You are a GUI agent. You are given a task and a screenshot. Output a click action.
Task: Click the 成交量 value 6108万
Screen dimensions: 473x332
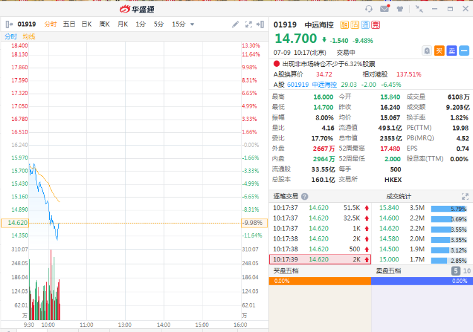[458, 97]
